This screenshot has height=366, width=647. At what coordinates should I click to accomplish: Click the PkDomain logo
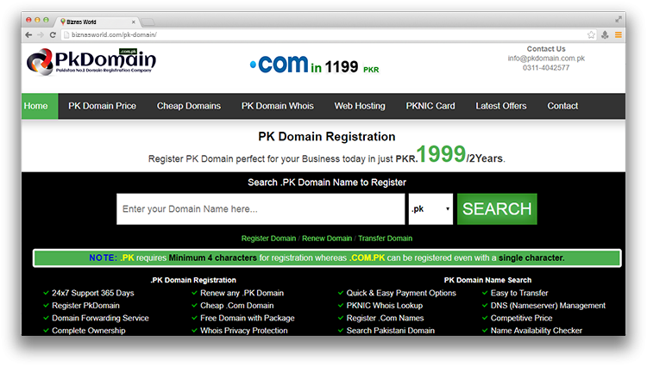coord(91,63)
